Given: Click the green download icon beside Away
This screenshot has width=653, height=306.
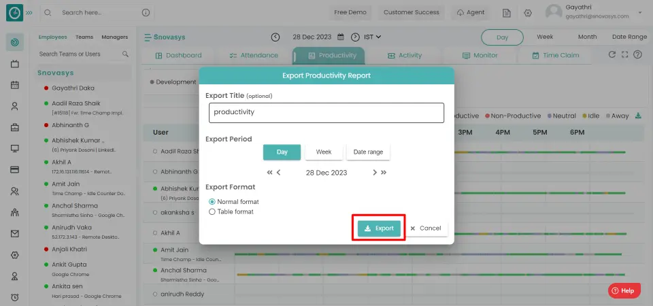Looking at the screenshot, I should [x=638, y=116].
